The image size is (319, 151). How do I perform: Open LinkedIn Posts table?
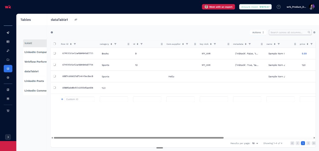click(x=35, y=81)
